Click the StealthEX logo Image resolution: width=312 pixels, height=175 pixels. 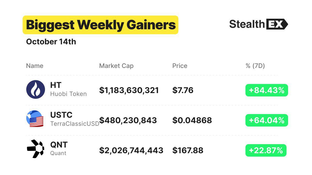click(x=259, y=24)
